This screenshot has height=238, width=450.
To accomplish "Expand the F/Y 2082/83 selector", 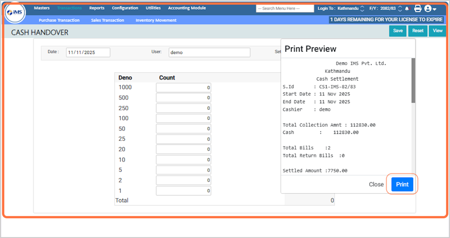I will [399, 8].
